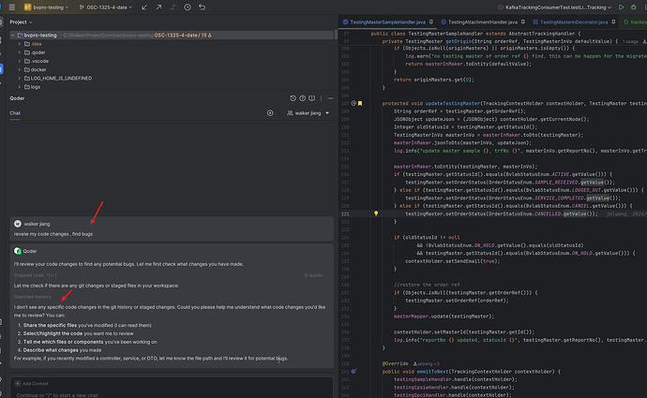Expand the docker folder

click(x=20, y=69)
